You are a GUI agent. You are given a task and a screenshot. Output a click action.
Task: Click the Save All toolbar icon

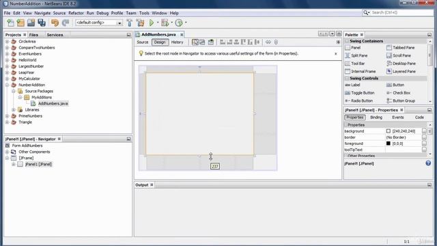42,23
